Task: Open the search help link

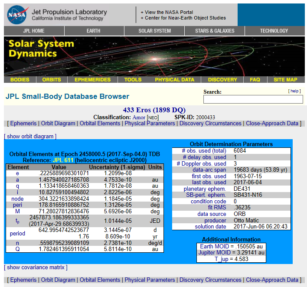Action: (294, 91)
